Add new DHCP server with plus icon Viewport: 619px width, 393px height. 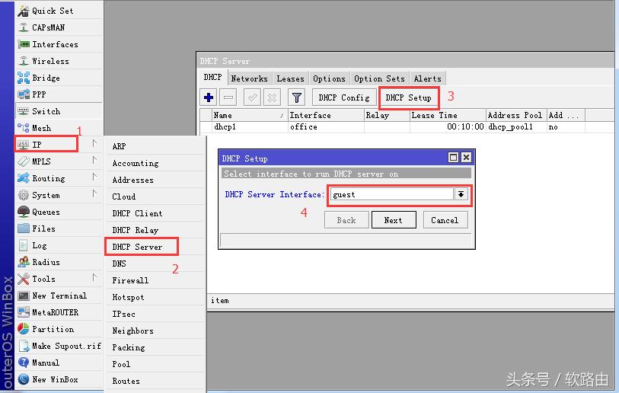tap(209, 97)
